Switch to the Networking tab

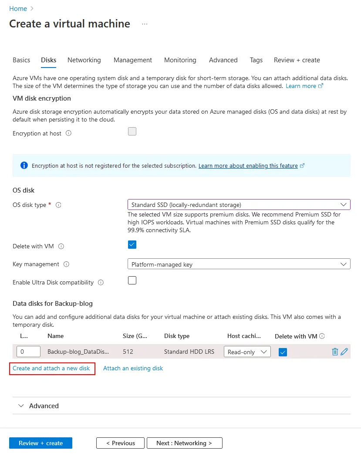84,60
